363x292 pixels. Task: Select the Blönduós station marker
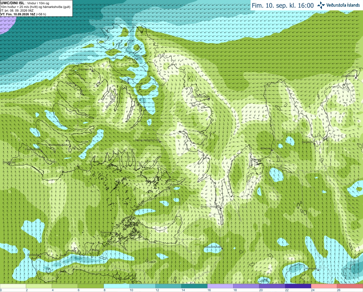click(x=271, y=150)
